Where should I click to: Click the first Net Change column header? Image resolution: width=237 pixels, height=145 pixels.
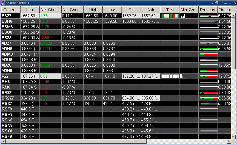51,10
